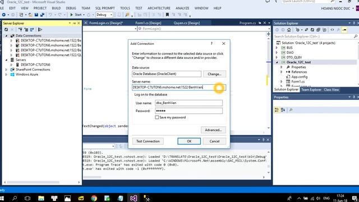This screenshot has height=202, width=359.
Task: Click the Advanced... button
Action: [x=213, y=130]
